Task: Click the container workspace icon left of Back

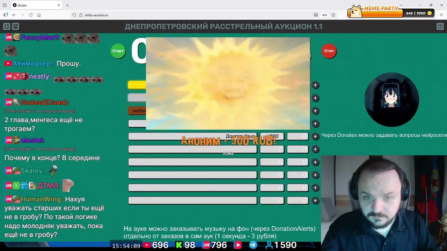Action: (6, 15)
